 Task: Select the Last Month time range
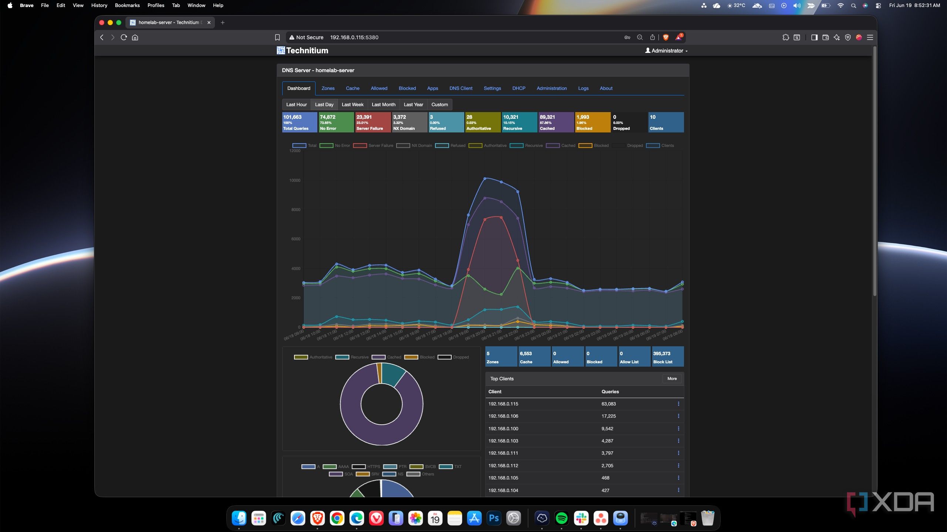coord(384,105)
